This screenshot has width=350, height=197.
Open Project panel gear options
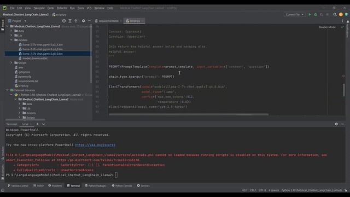[83, 21]
